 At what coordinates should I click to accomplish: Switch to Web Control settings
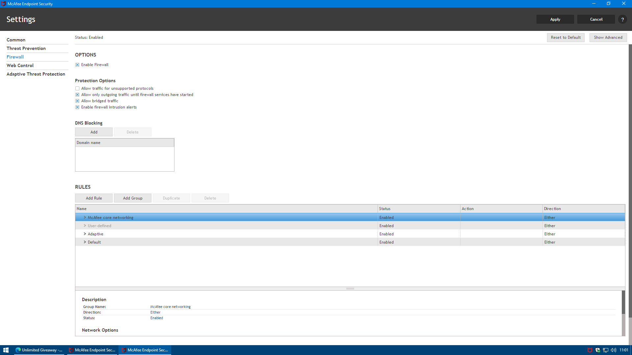click(20, 65)
